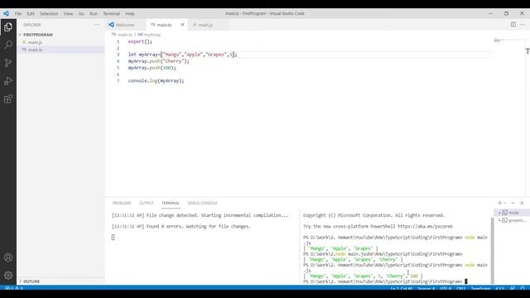Viewport: 530px width, 298px height.
Task: Click errors and warnings status item
Action: click(14, 289)
